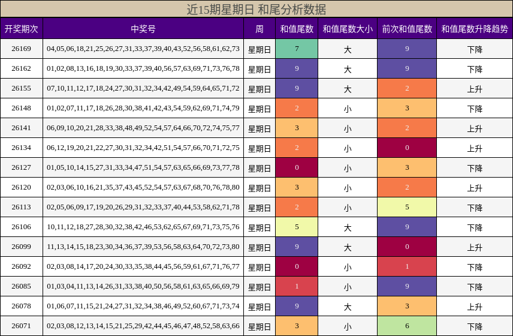
Task: Click yellow 和值尾数 cell 5 in row 26106
Action: (297, 227)
